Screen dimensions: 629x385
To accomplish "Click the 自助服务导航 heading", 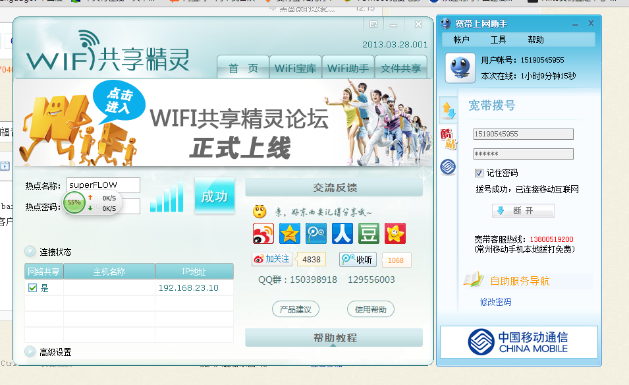I will (520, 281).
